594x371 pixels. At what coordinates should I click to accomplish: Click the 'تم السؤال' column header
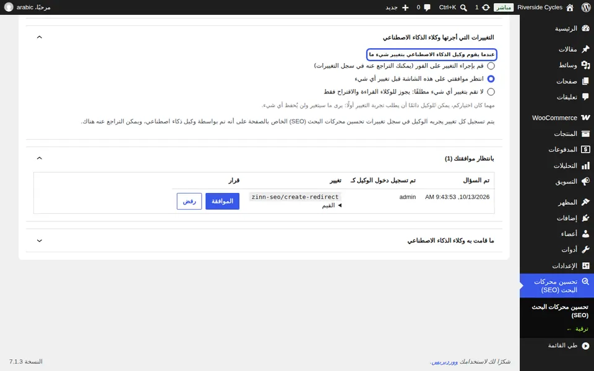pyautogui.click(x=476, y=181)
